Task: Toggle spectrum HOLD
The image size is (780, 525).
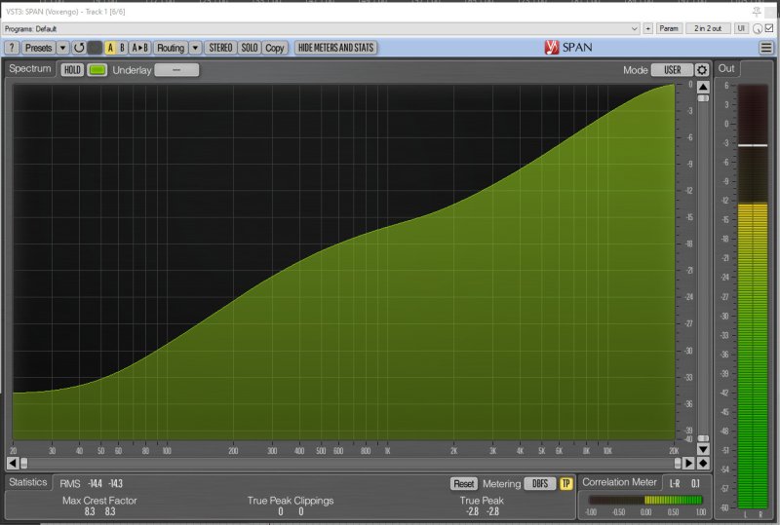Action: click(x=72, y=70)
